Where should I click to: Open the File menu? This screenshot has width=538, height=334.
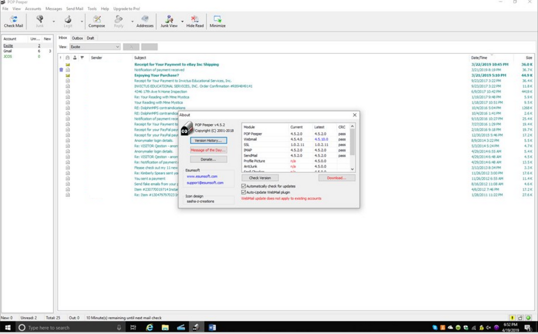[x=5, y=9]
